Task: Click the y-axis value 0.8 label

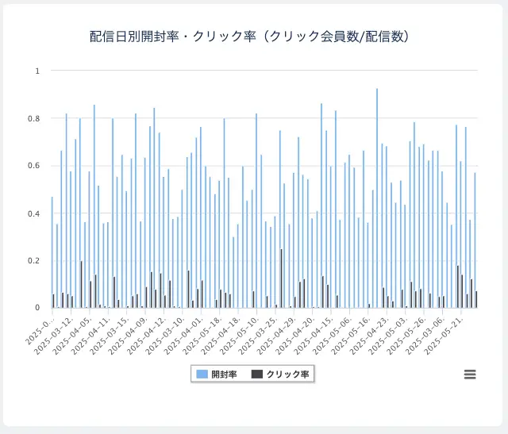Action: point(33,119)
